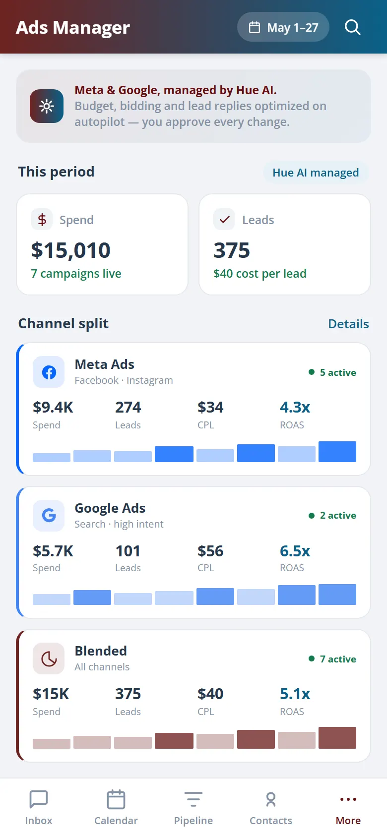Tap the Hue AI sun icon
This screenshot has width=387, height=837.
pos(47,106)
